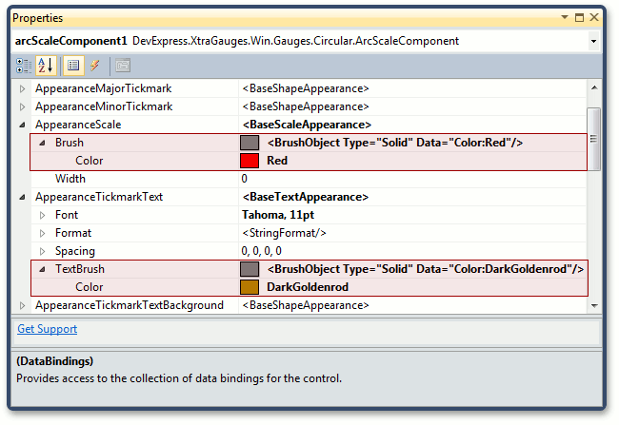Expand the AppearanceMajorTickmark node
Viewport: 619px width, 425px height.
23,89
